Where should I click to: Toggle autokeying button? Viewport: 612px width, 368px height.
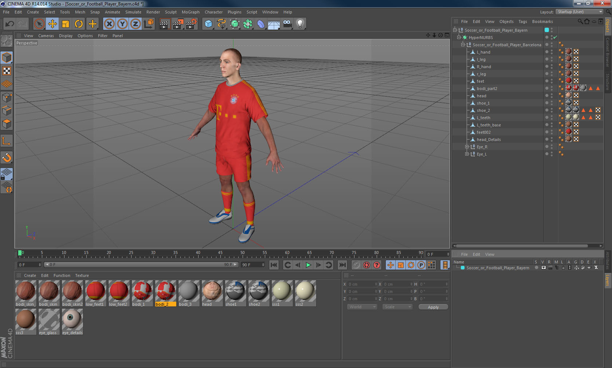click(x=366, y=265)
